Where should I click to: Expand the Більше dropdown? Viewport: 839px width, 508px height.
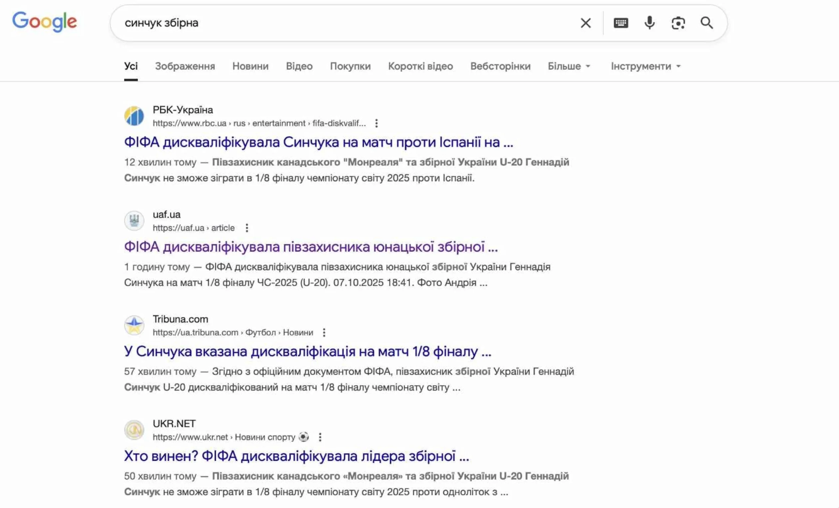tap(569, 66)
